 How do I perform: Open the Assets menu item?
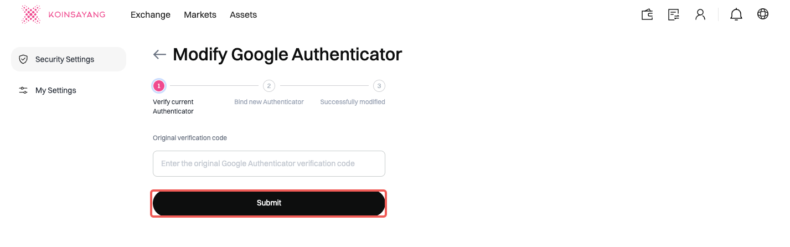[243, 15]
